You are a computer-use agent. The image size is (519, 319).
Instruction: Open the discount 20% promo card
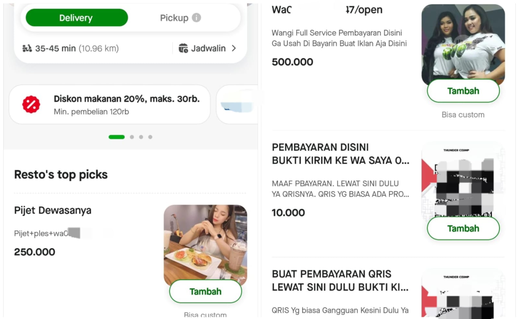pos(110,105)
